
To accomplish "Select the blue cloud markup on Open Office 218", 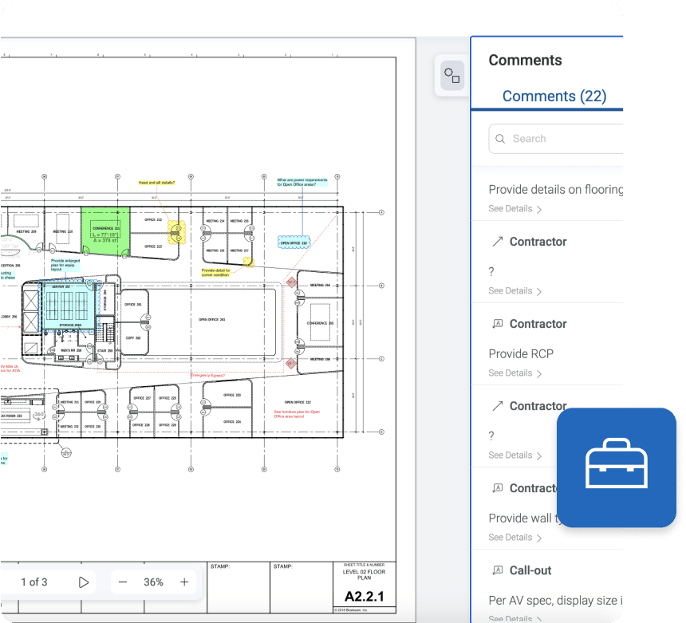I will click(293, 242).
